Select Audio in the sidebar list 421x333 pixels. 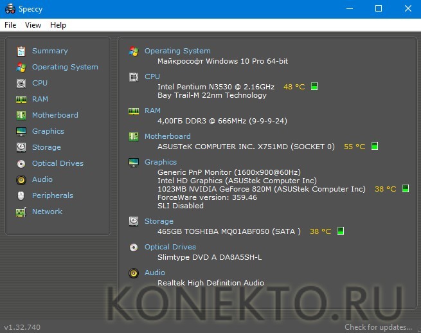pos(42,179)
